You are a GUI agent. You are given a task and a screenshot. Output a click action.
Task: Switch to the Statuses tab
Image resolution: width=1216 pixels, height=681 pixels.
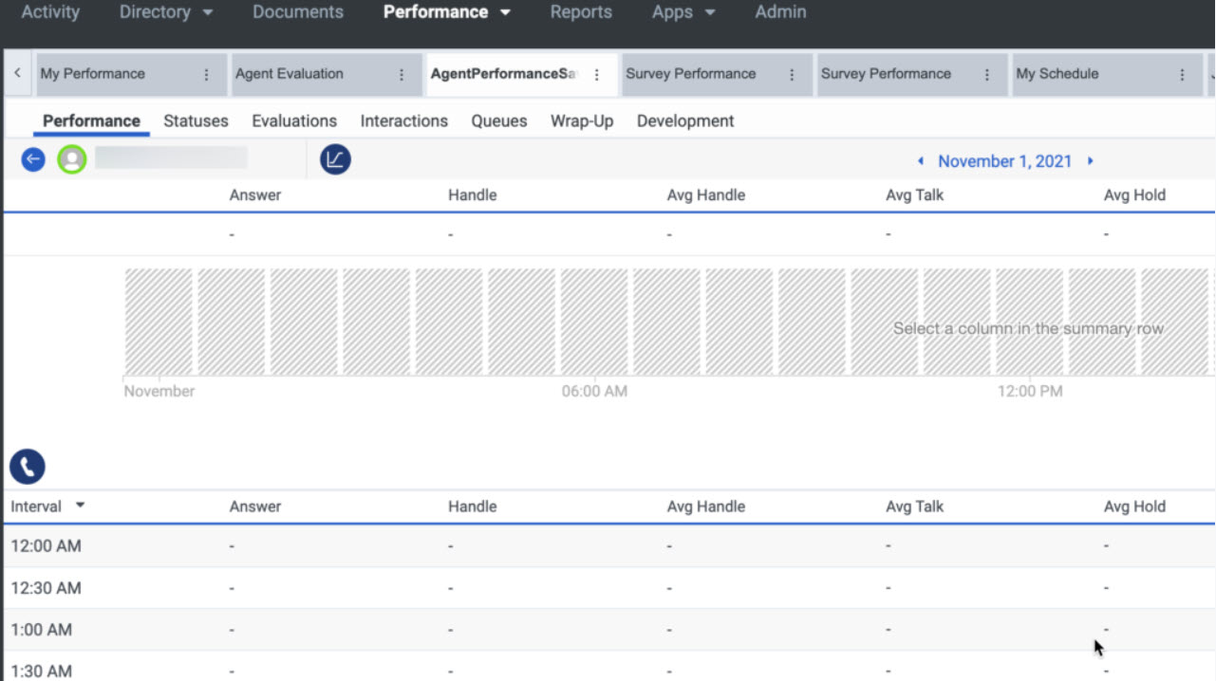click(196, 121)
